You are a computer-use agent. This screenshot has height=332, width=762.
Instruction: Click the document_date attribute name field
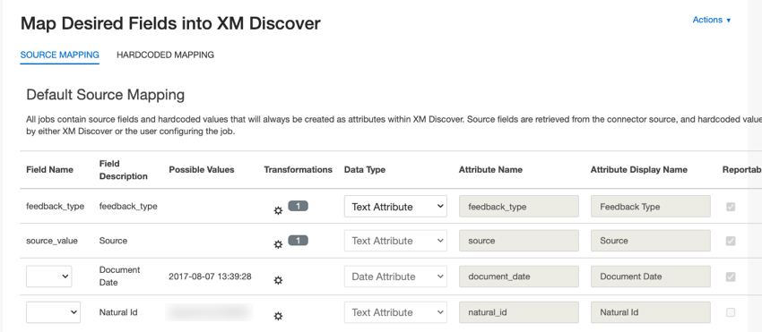tap(518, 277)
